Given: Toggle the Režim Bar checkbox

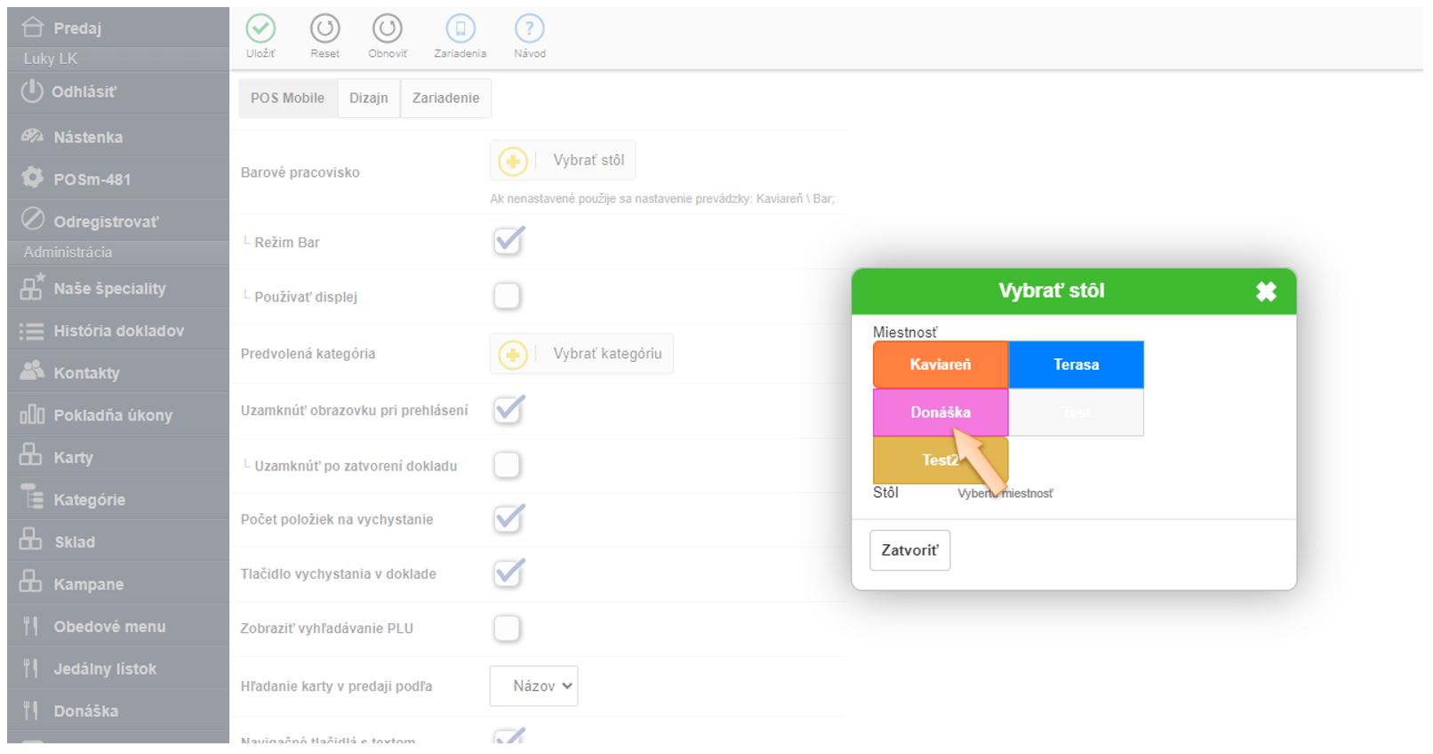Looking at the screenshot, I should [508, 242].
